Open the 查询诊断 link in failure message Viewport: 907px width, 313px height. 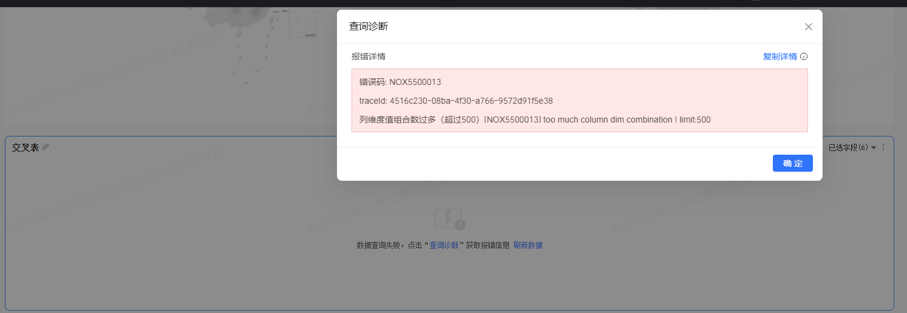pos(444,245)
